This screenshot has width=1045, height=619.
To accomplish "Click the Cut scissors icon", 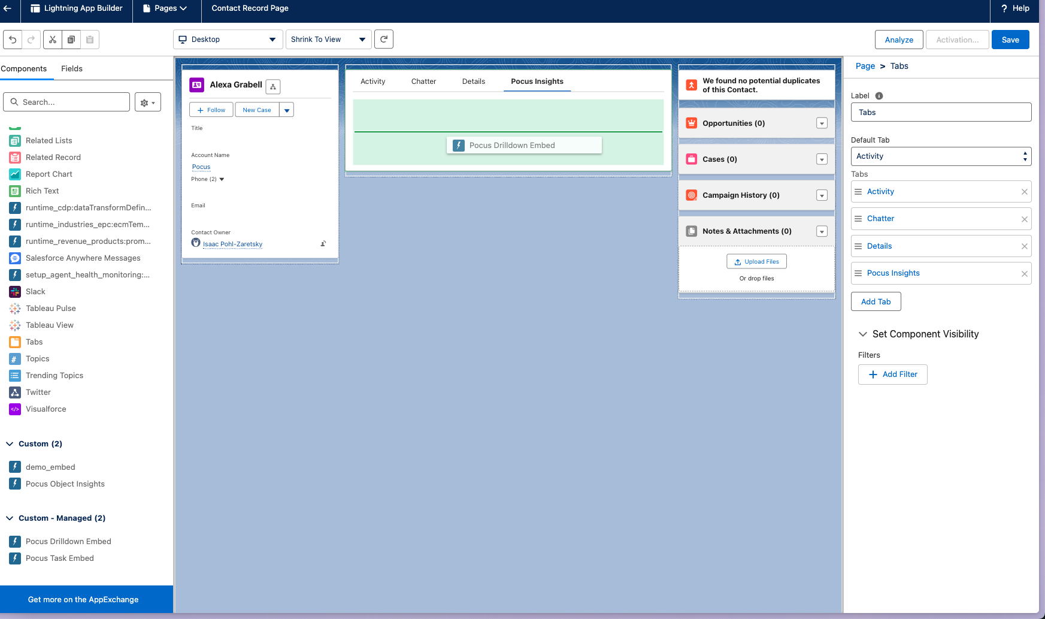I will 53,40.
